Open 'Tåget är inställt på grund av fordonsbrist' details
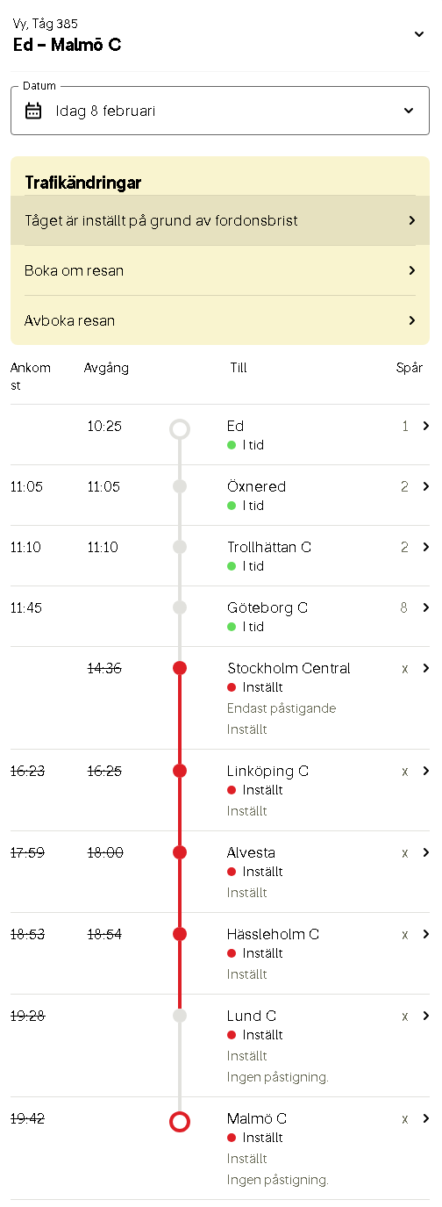Viewport: 442px width, 1207px height. click(x=220, y=220)
